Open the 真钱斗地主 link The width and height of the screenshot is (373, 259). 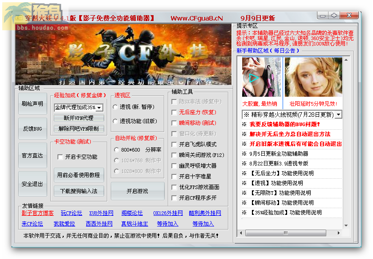coord(134,224)
